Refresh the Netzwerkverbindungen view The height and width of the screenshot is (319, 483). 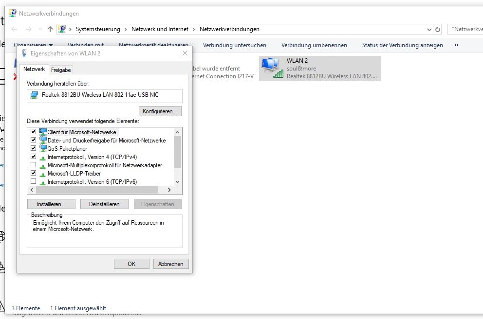pyautogui.click(x=438, y=29)
